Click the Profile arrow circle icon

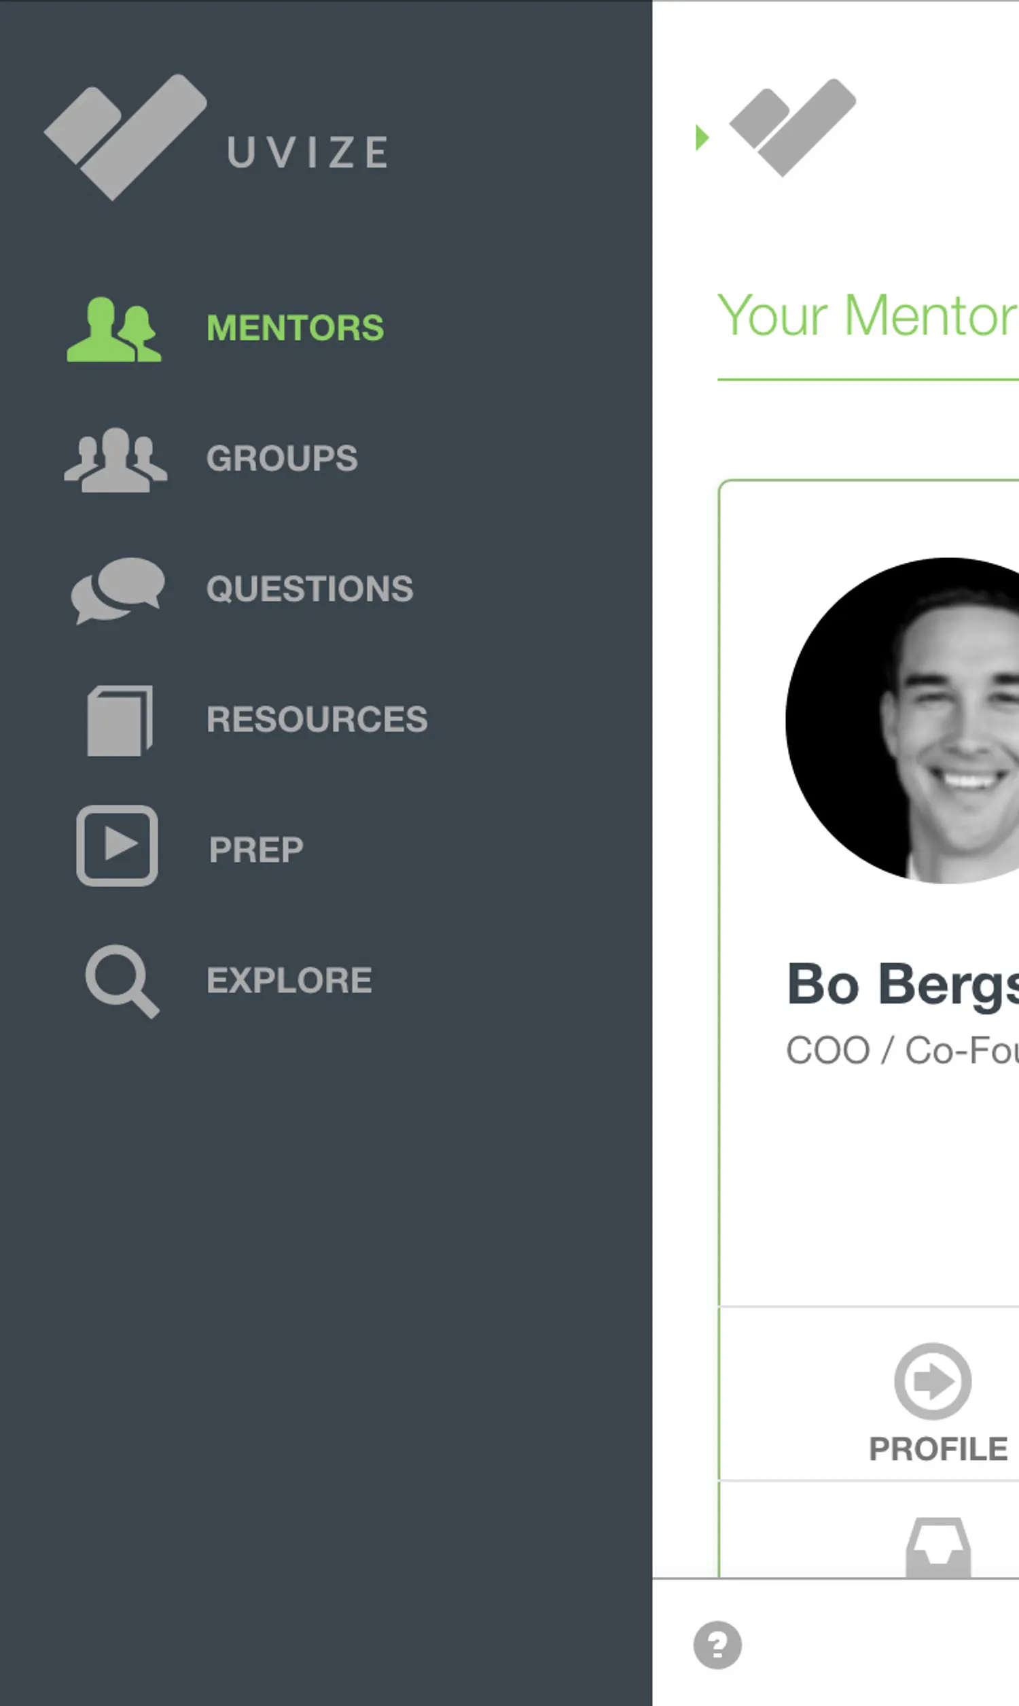(x=933, y=1380)
